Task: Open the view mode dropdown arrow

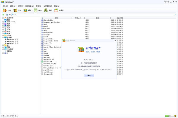Action: point(10,15)
